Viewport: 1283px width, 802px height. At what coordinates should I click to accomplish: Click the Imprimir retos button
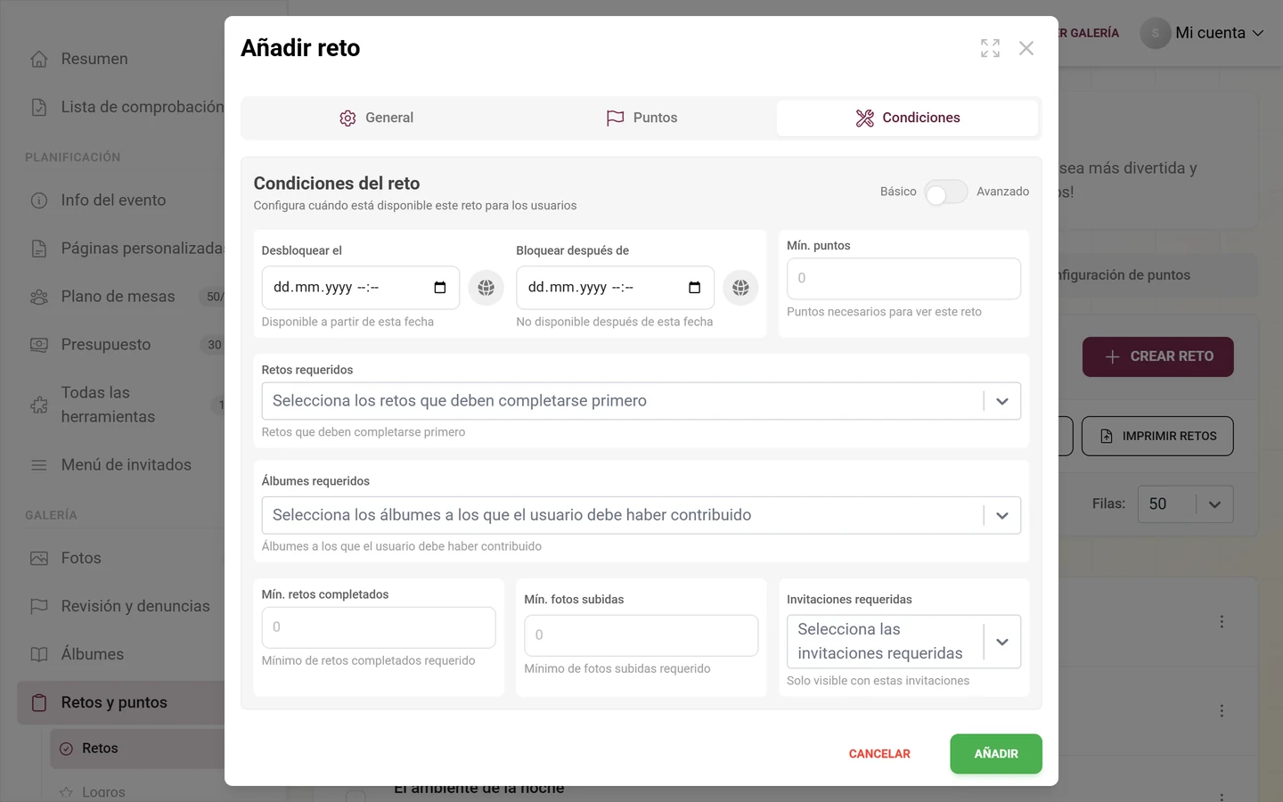pos(1157,436)
